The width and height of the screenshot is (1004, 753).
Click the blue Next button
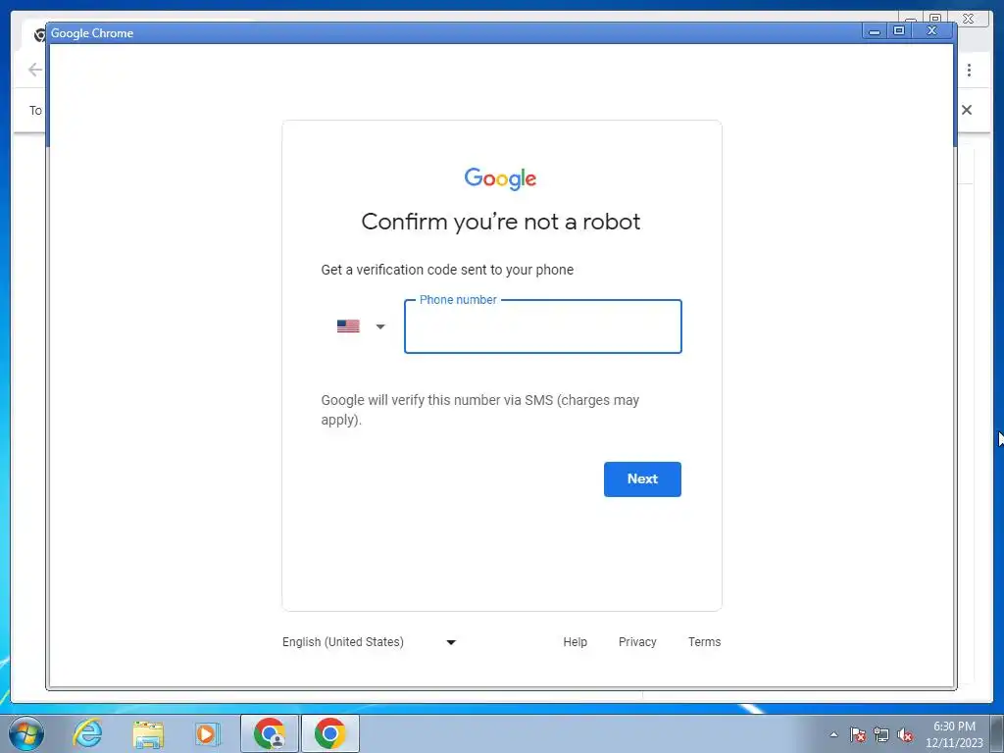pos(642,478)
